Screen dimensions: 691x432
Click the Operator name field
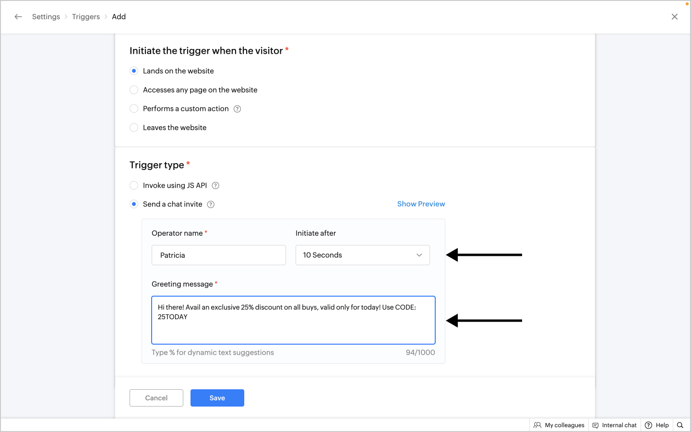click(218, 255)
